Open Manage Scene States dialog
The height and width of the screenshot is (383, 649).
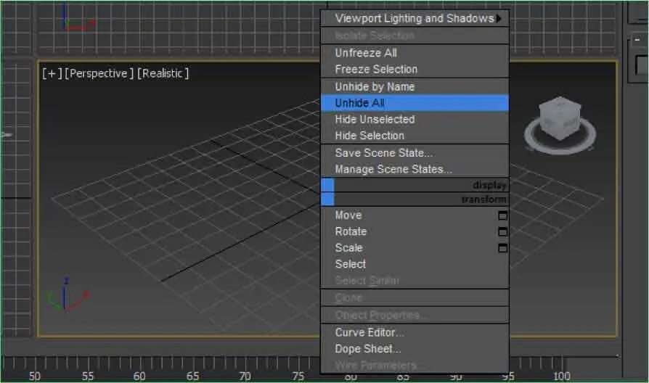point(415,169)
